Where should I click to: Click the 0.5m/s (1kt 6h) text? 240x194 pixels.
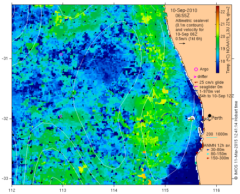point(189,39)
